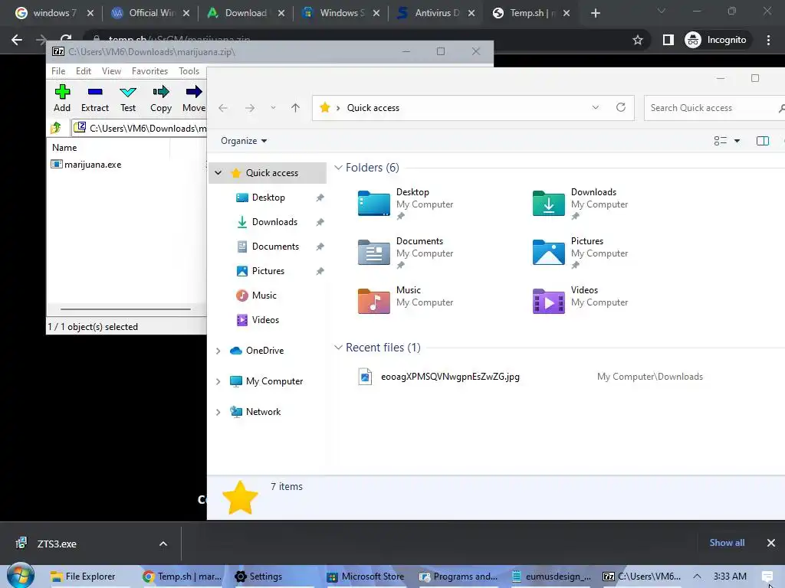Expand the My Computer tree node
This screenshot has width=785, height=588.
tap(218, 381)
